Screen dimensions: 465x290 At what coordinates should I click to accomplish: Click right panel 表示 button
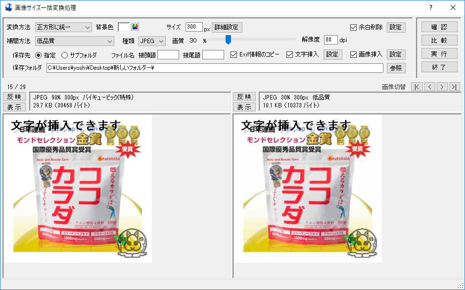(244, 107)
